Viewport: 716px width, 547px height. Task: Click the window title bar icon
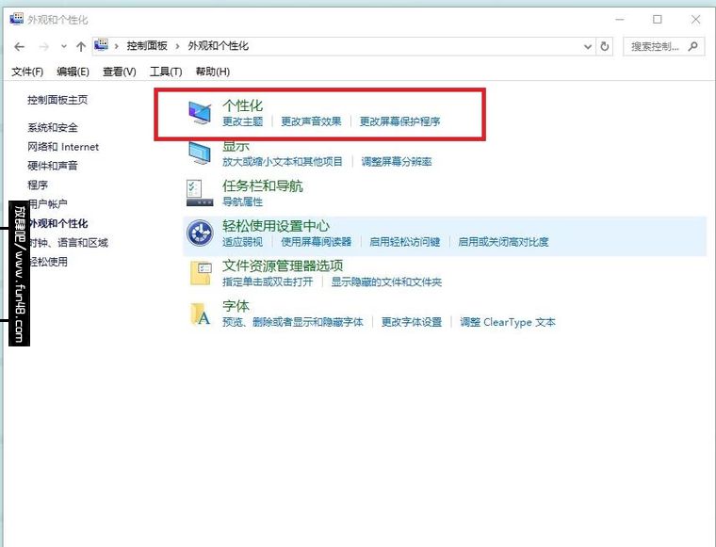[x=16, y=19]
